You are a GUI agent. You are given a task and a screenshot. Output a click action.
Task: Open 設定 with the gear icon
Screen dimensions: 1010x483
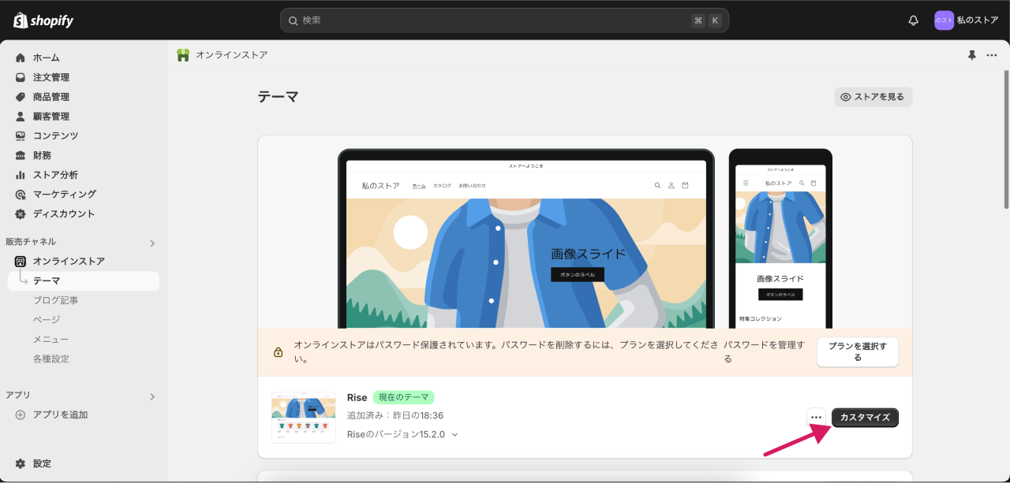coord(21,463)
